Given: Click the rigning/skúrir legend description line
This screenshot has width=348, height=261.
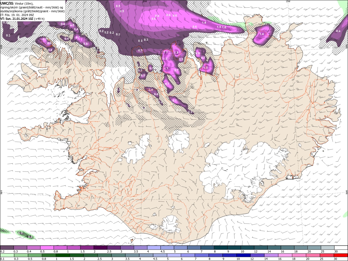Looking at the screenshot, I should (32, 7).
